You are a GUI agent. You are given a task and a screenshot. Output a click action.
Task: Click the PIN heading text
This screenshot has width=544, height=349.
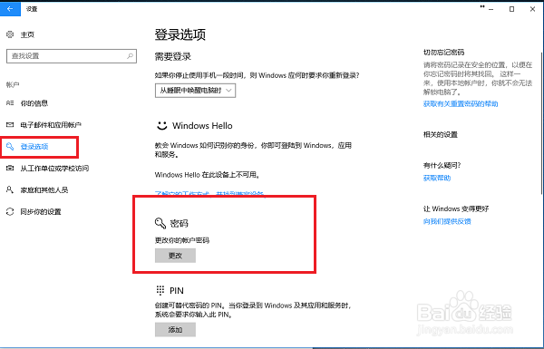point(177,290)
